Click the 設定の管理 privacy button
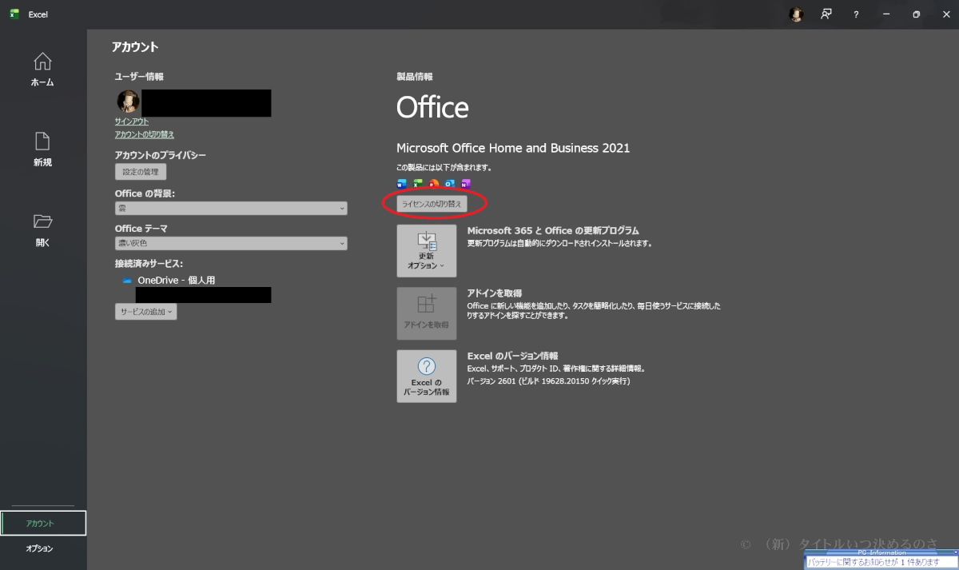Image resolution: width=959 pixels, height=570 pixels. pyautogui.click(x=141, y=172)
